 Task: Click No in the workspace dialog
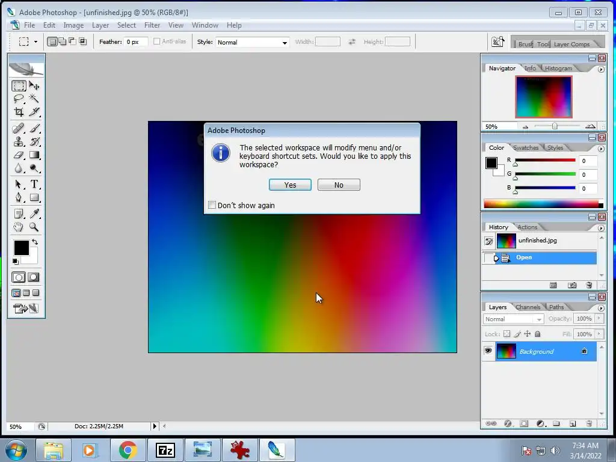[x=339, y=185]
